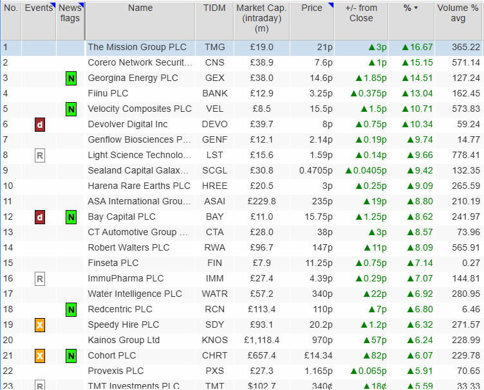484x390 pixels.
Task: Click TIDM code KNOS
Action: click(x=214, y=340)
